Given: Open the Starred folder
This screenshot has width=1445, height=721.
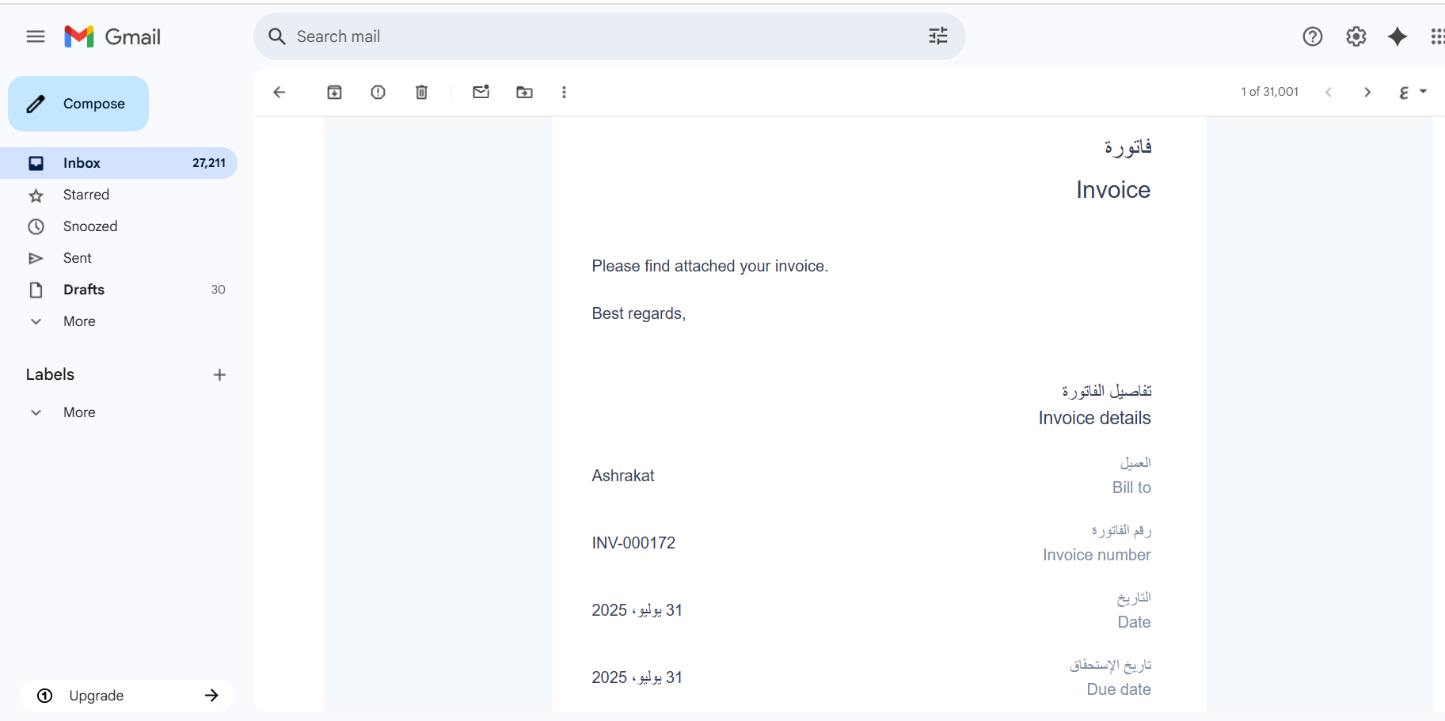Looking at the screenshot, I should pyautogui.click(x=86, y=195).
